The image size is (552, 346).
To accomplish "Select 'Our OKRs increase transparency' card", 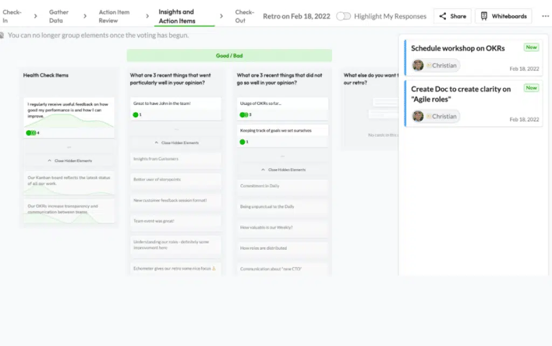I will pos(69,211).
